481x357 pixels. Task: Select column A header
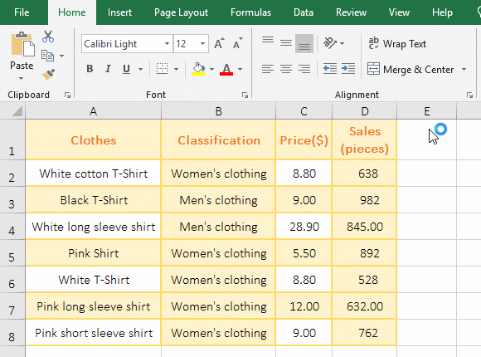coord(93,111)
